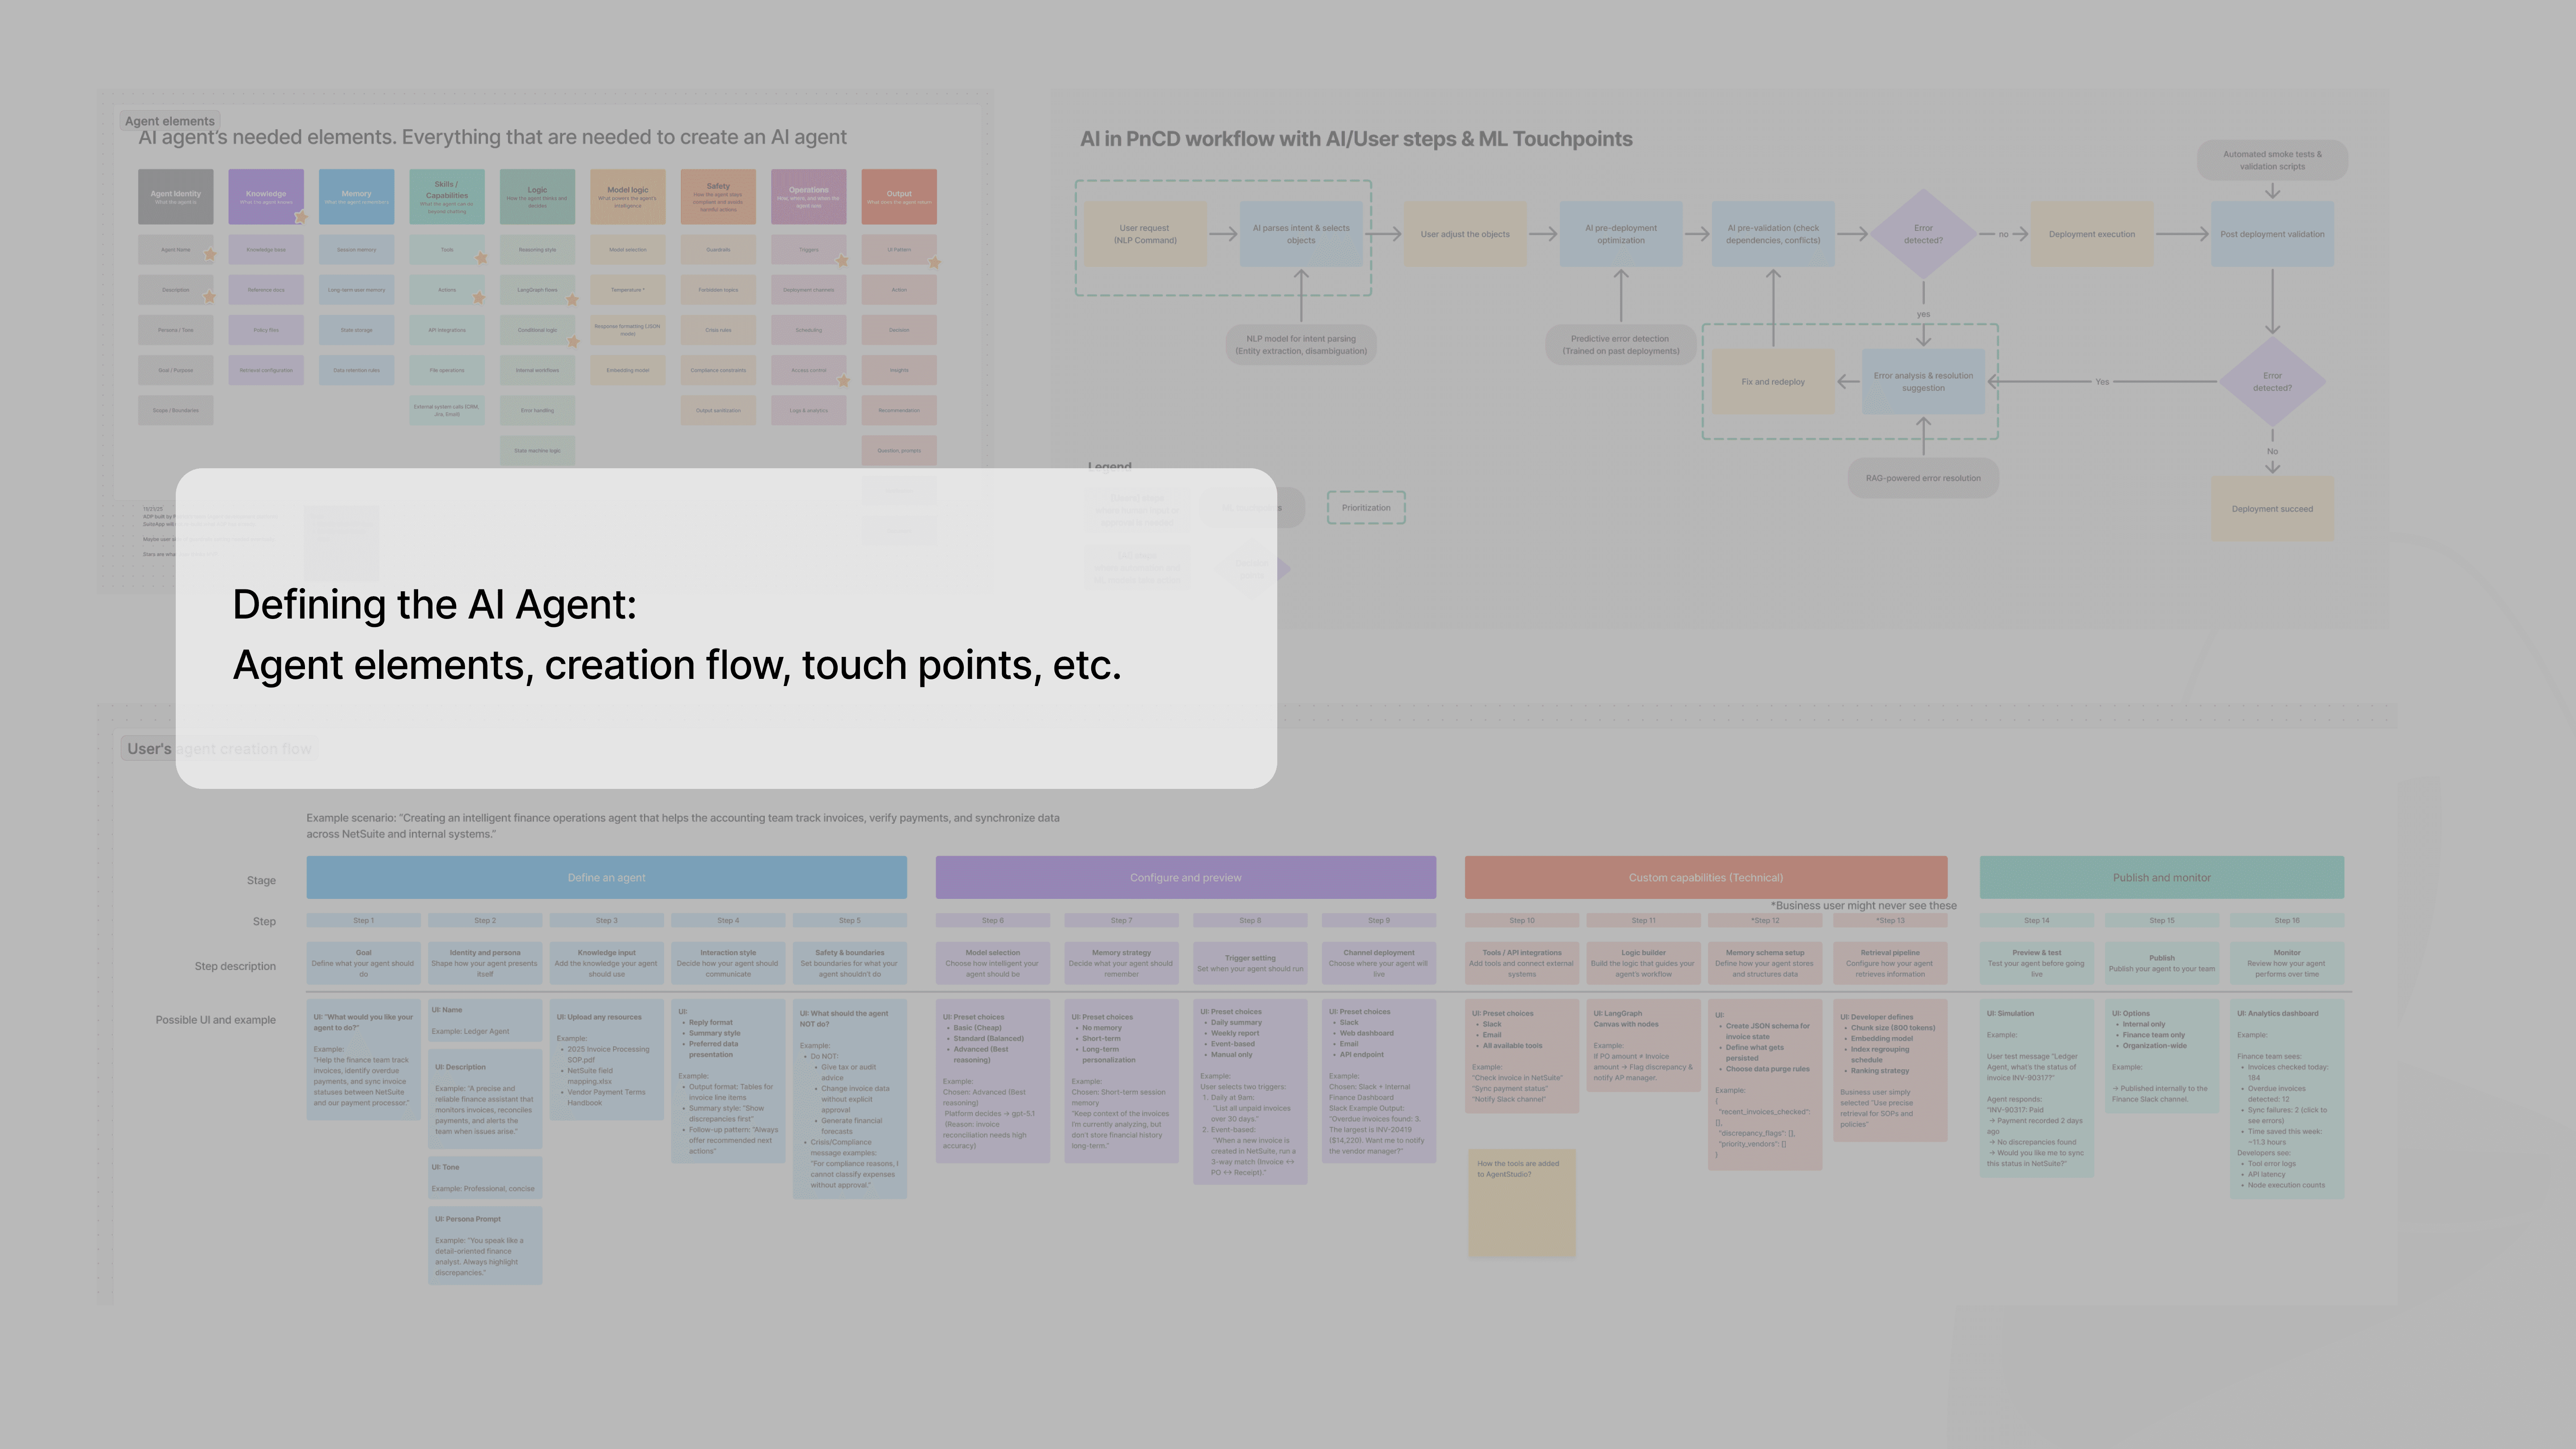Image resolution: width=2576 pixels, height=1449 pixels.
Task: Select the 'Define an agent' stage header
Action: (606, 877)
